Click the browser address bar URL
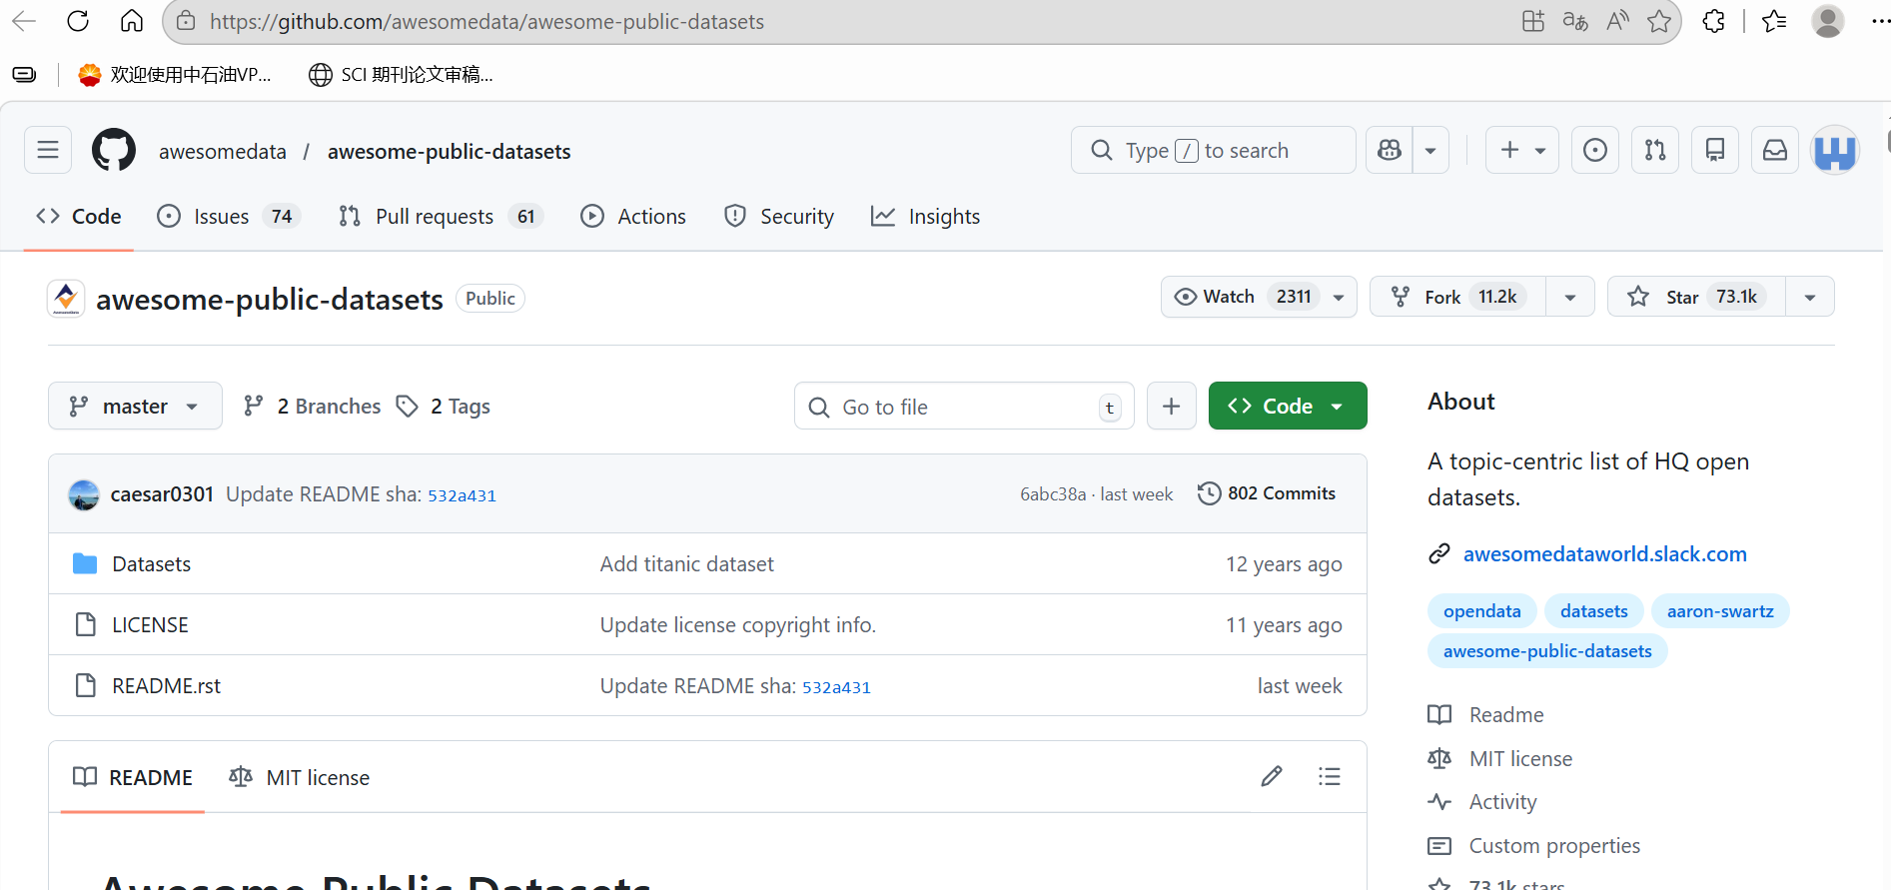Screen dimensions: 1891x890 [x=486, y=22]
